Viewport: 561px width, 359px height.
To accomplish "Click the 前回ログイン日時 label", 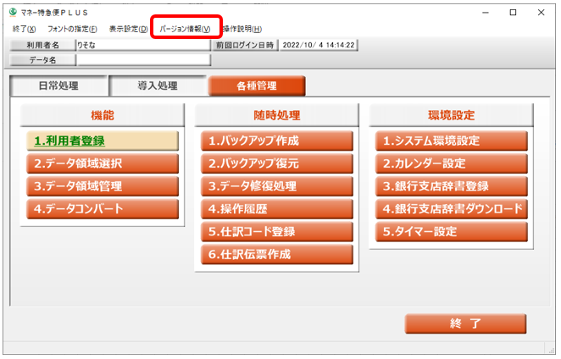I will click(245, 45).
